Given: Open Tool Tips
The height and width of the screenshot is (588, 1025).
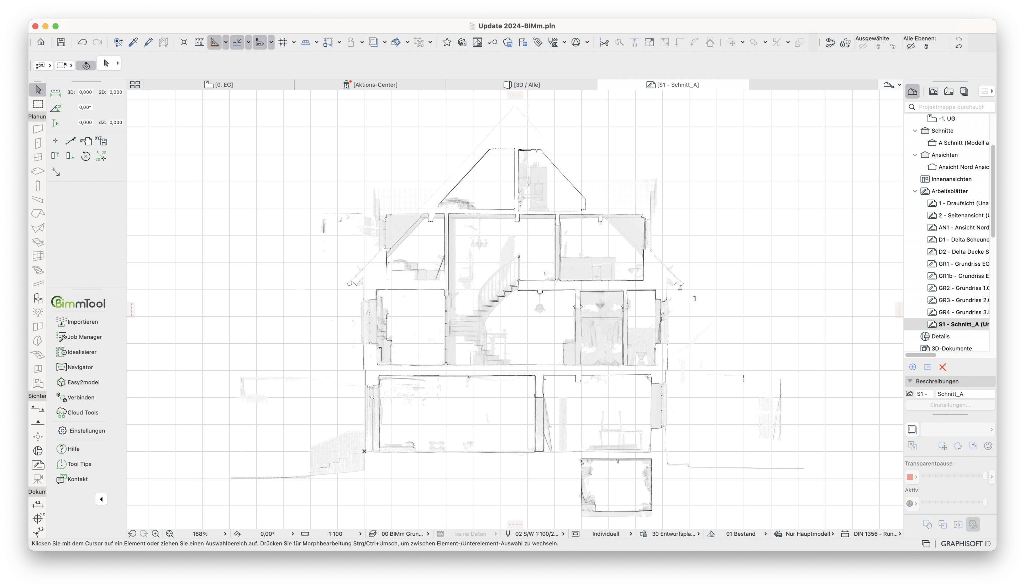Looking at the screenshot, I should coord(74,463).
